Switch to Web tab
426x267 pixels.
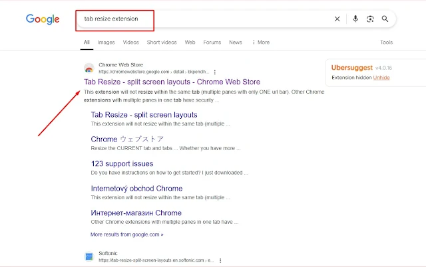[x=190, y=43]
